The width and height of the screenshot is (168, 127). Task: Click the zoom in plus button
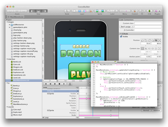pyautogui.click(x=10, y=11)
